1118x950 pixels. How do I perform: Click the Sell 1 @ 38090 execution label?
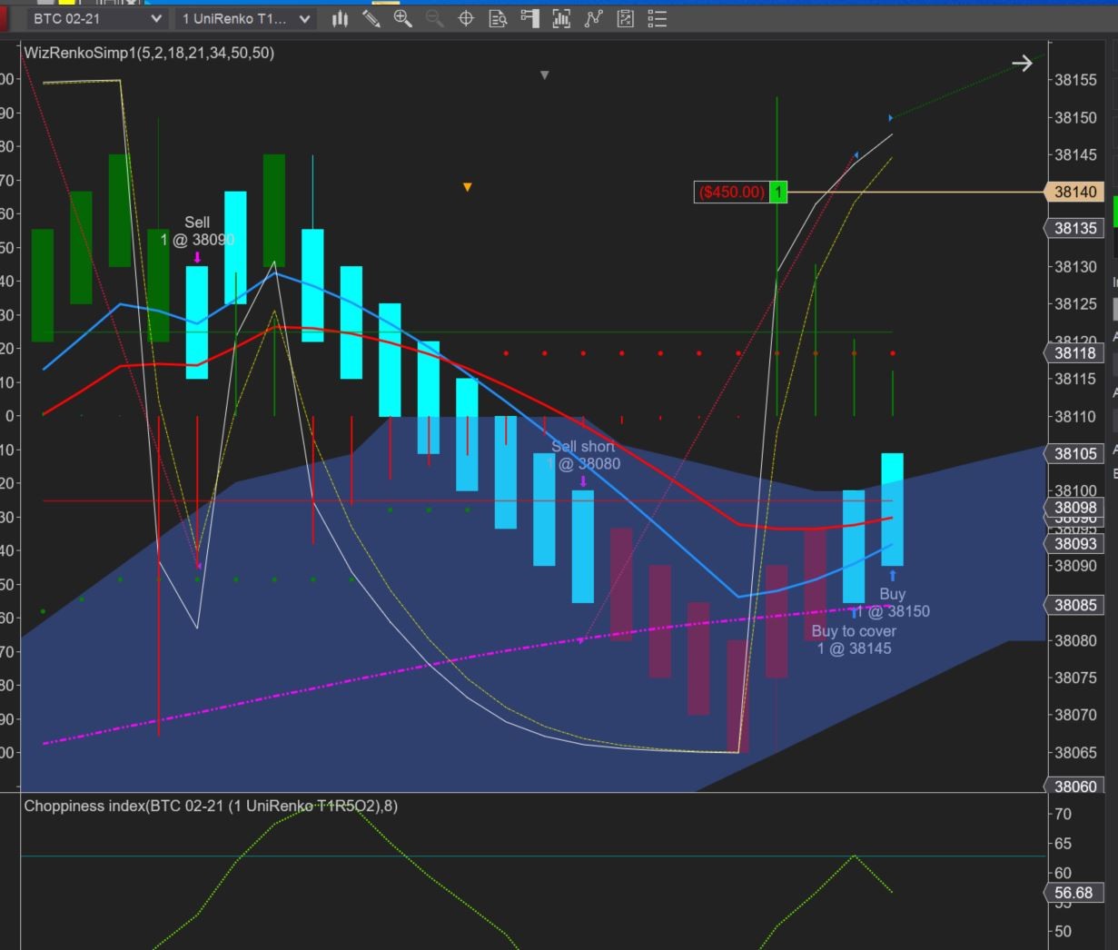197,231
